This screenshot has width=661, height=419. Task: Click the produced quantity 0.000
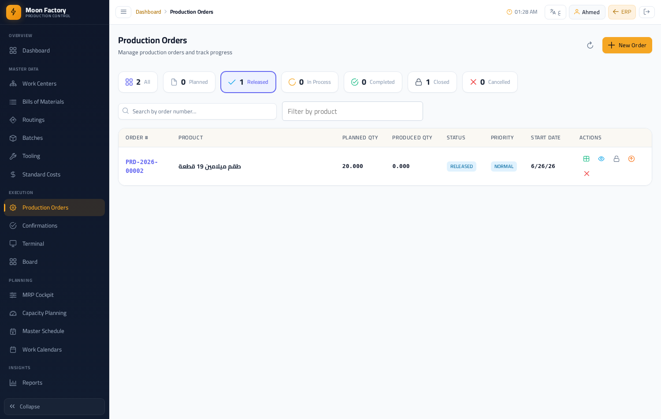[401, 166]
